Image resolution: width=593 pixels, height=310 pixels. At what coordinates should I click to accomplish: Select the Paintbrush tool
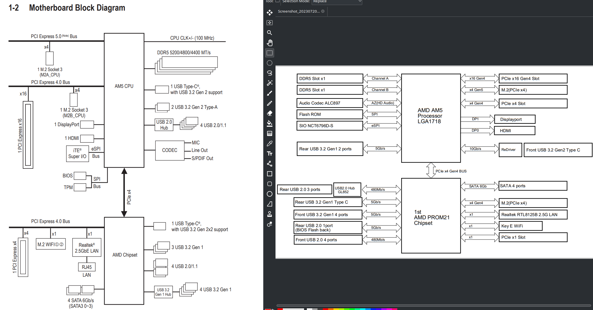click(270, 93)
